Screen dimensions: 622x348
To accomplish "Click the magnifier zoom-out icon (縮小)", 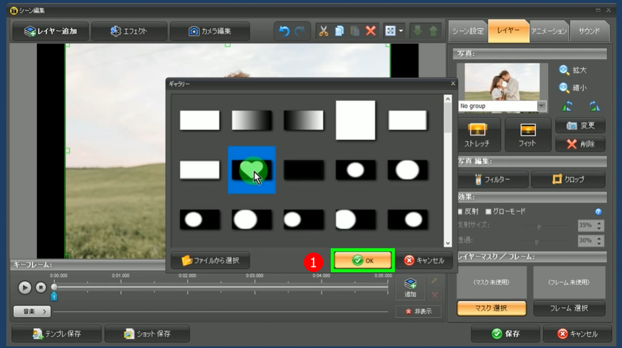I will tap(564, 88).
